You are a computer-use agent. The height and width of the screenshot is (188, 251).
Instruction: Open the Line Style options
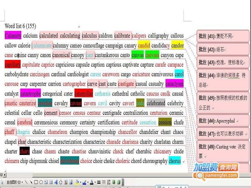(99, 182)
